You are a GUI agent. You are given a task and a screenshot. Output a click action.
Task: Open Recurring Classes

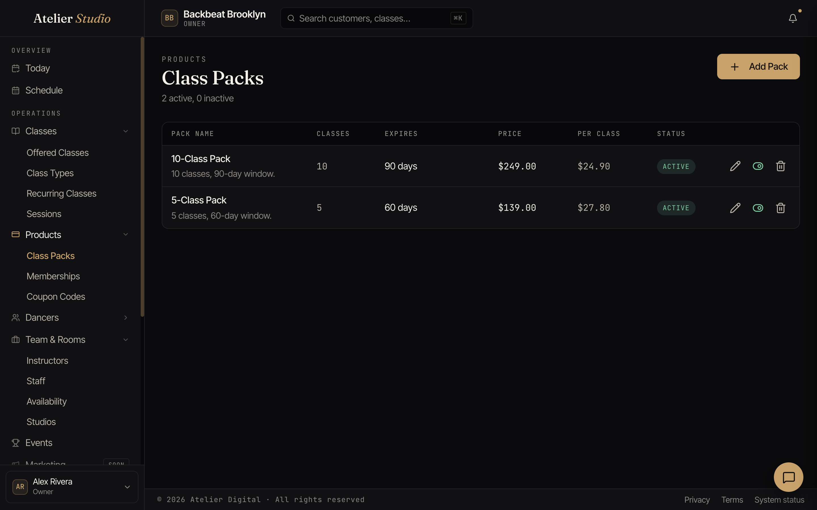pyautogui.click(x=62, y=194)
